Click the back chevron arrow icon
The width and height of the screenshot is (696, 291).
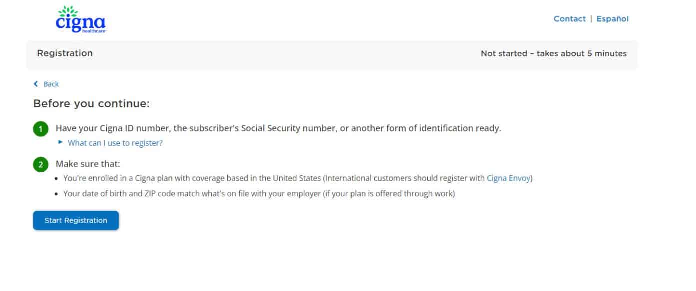pos(35,84)
